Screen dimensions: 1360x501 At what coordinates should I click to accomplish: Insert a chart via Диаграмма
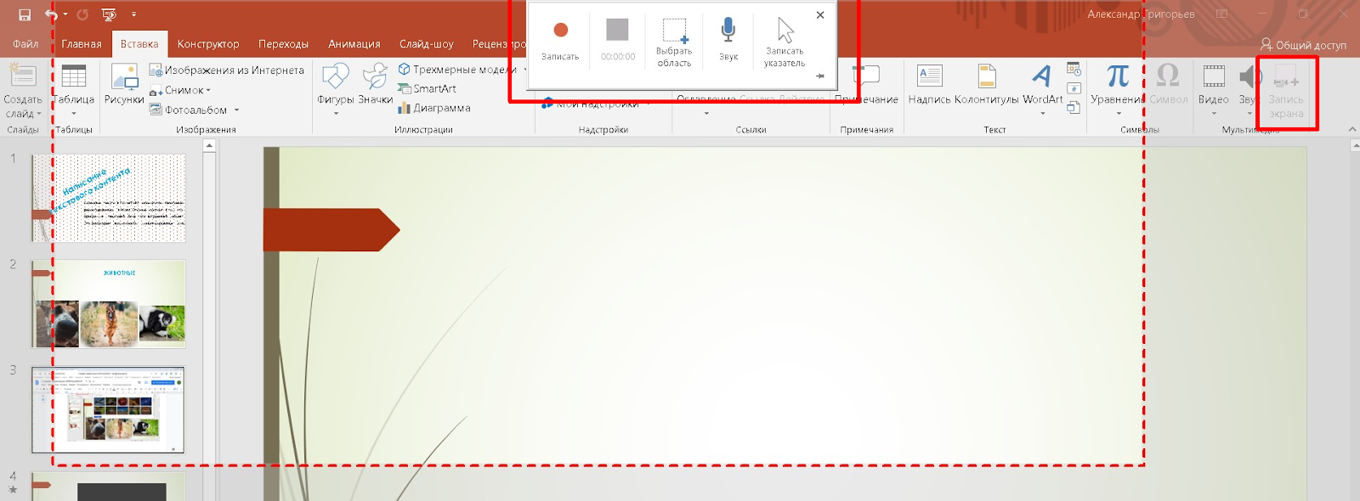[434, 108]
